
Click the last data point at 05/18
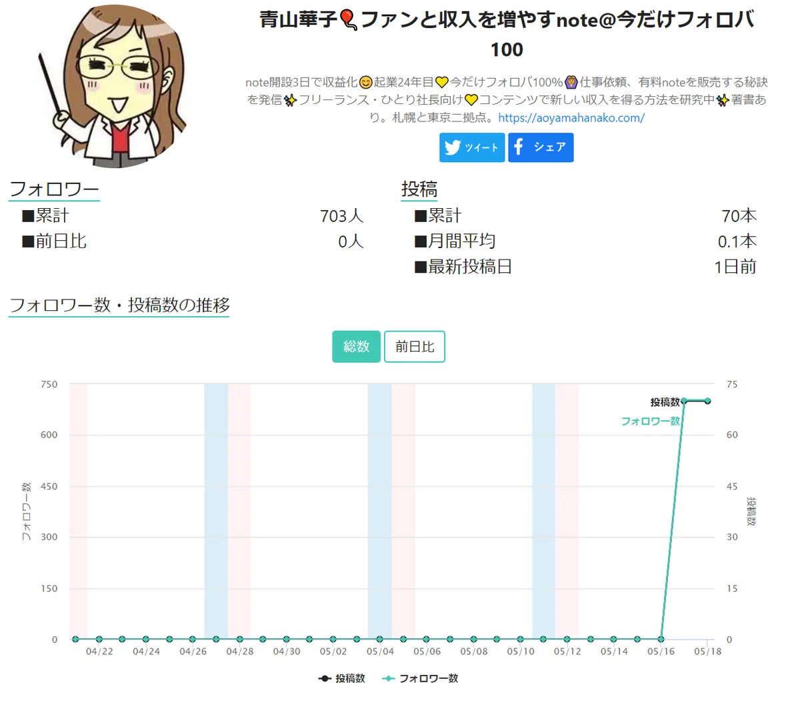click(x=707, y=401)
